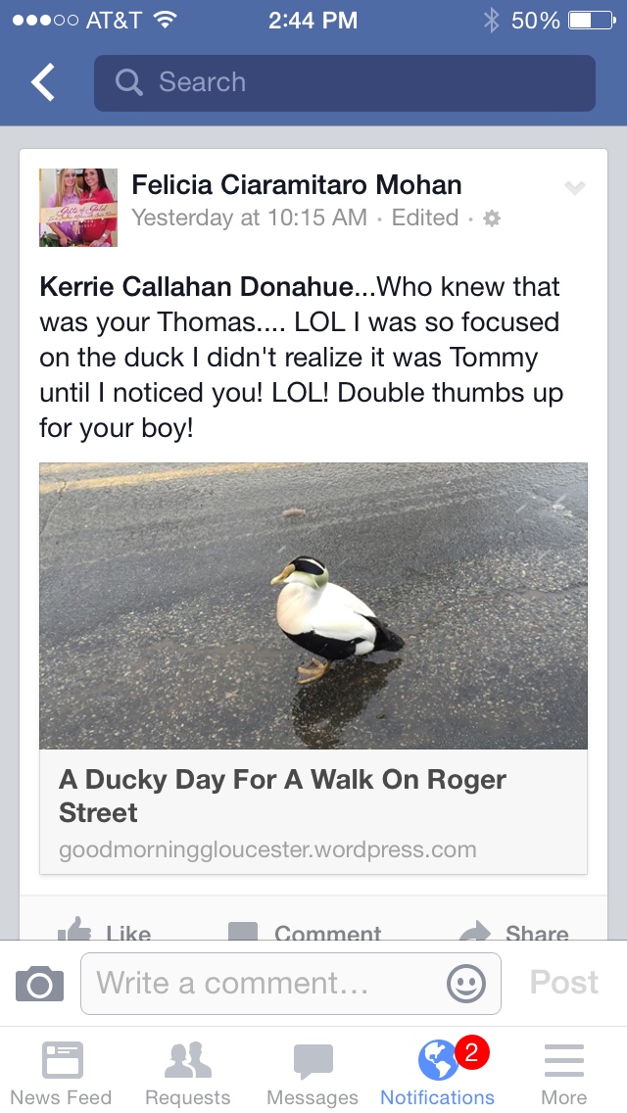
Task: Tap the back arrow icon
Action: [x=43, y=83]
